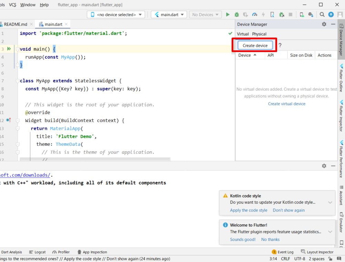Hide the Device Manager panel
The image size is (345, 262).
tap(333, 24)
